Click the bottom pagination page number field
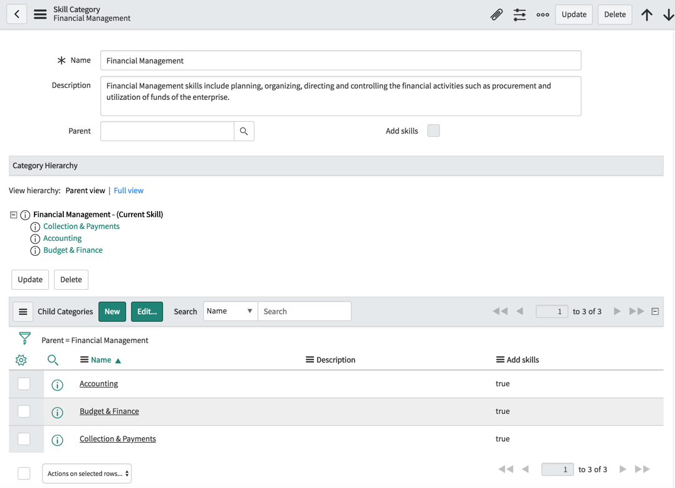This screenshot has height=488, width=675. click(x=557, y=469)
